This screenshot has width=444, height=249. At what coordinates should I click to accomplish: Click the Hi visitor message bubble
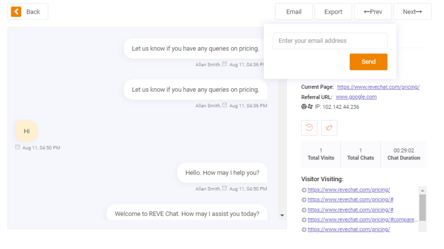pos(26,131)
